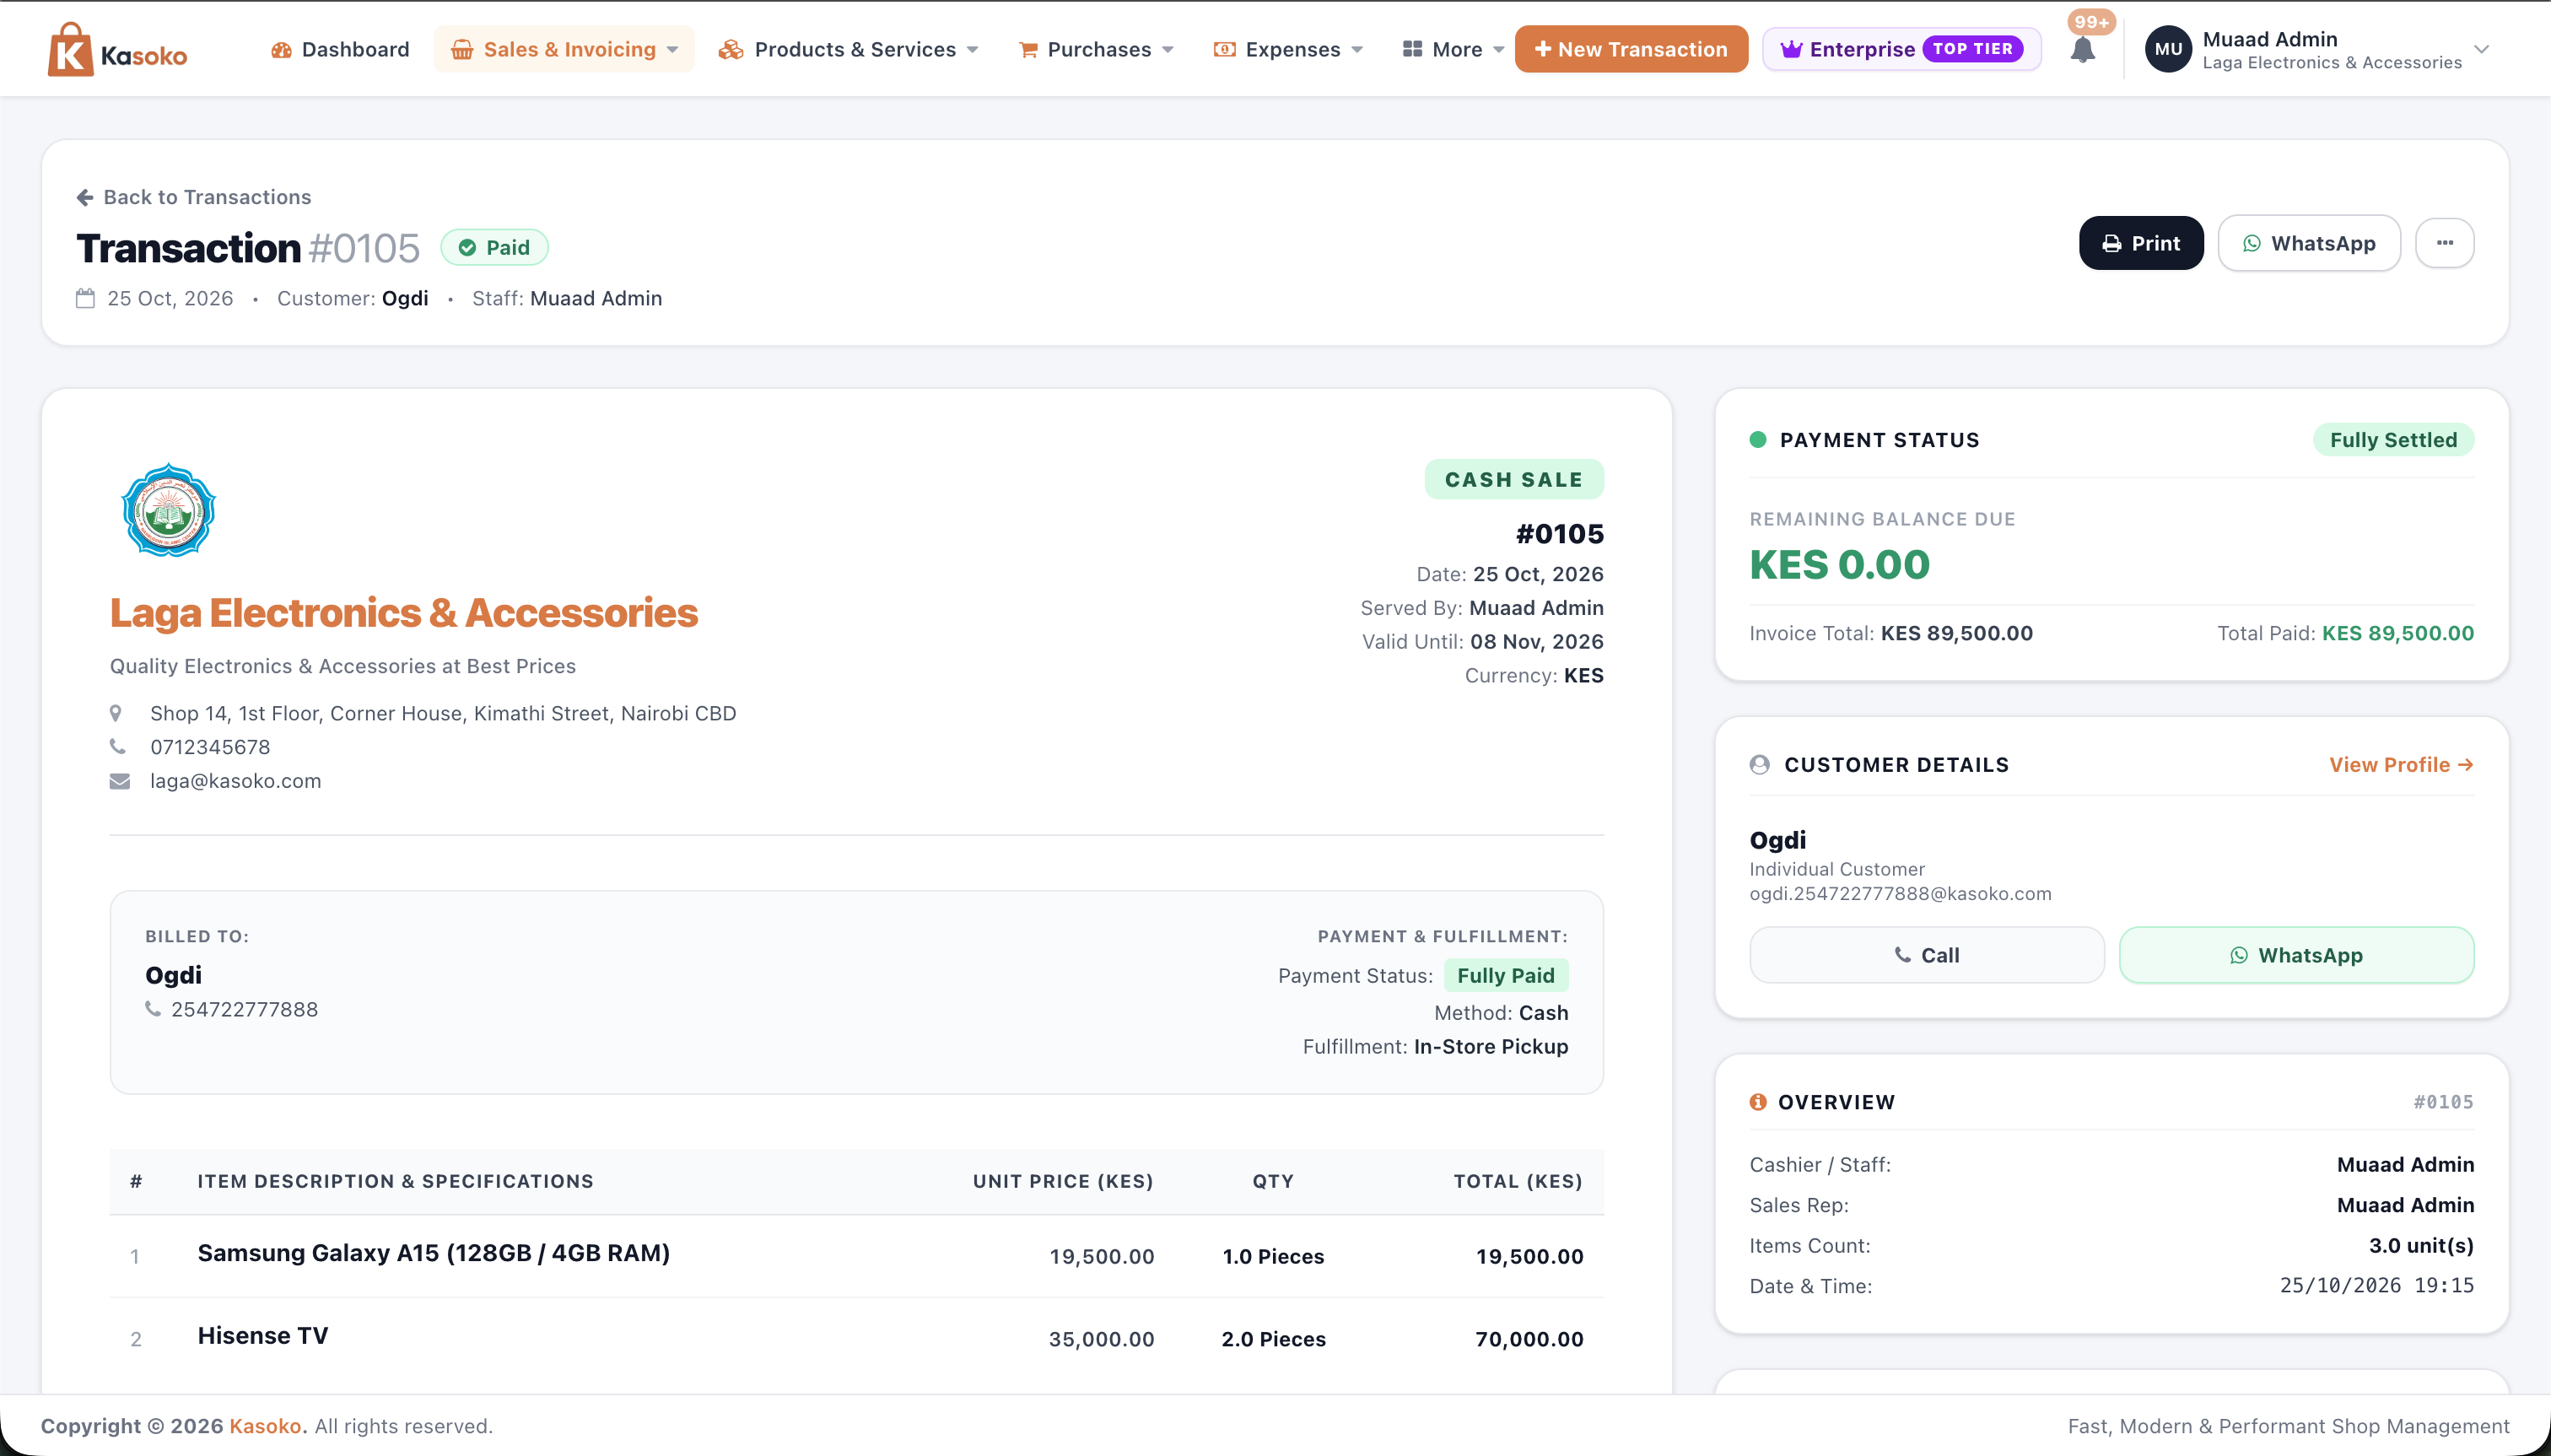Viewport: 2551px width, 1456px height.
Task: Click customer email ogdi.254722777888@kasoko.com
Action: [x=1900, y=894]
